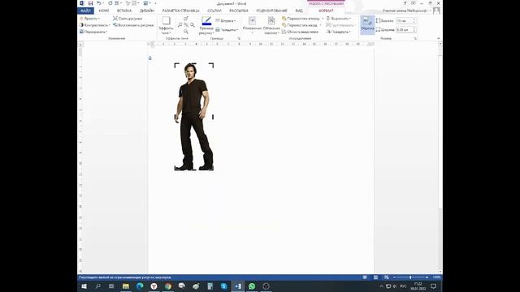The height and width of the screenshot is (292, 520).
Task: Click the Undo arrow icon
Action: tap(99, 3)
